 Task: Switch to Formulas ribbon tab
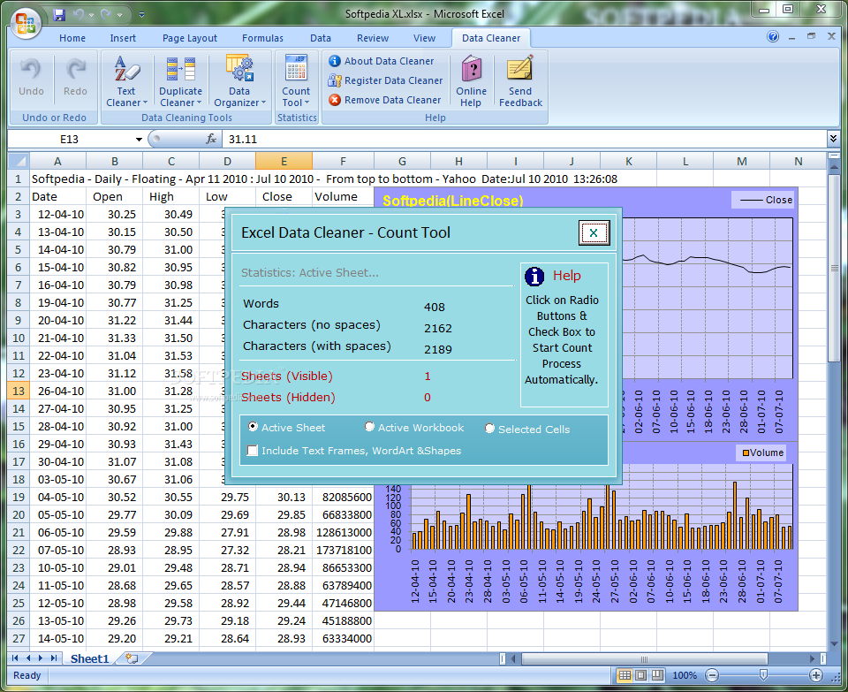[262, 38]
